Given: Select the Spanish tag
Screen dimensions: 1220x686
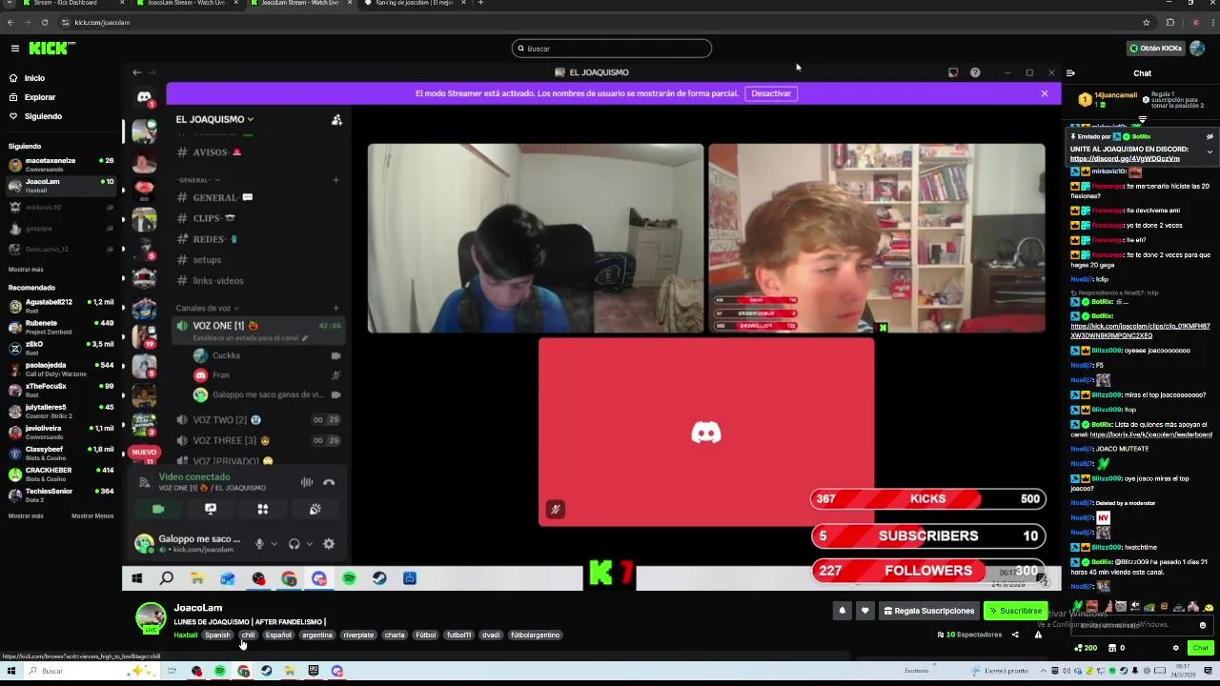Looking at the screenshot, I should (217, 635).
